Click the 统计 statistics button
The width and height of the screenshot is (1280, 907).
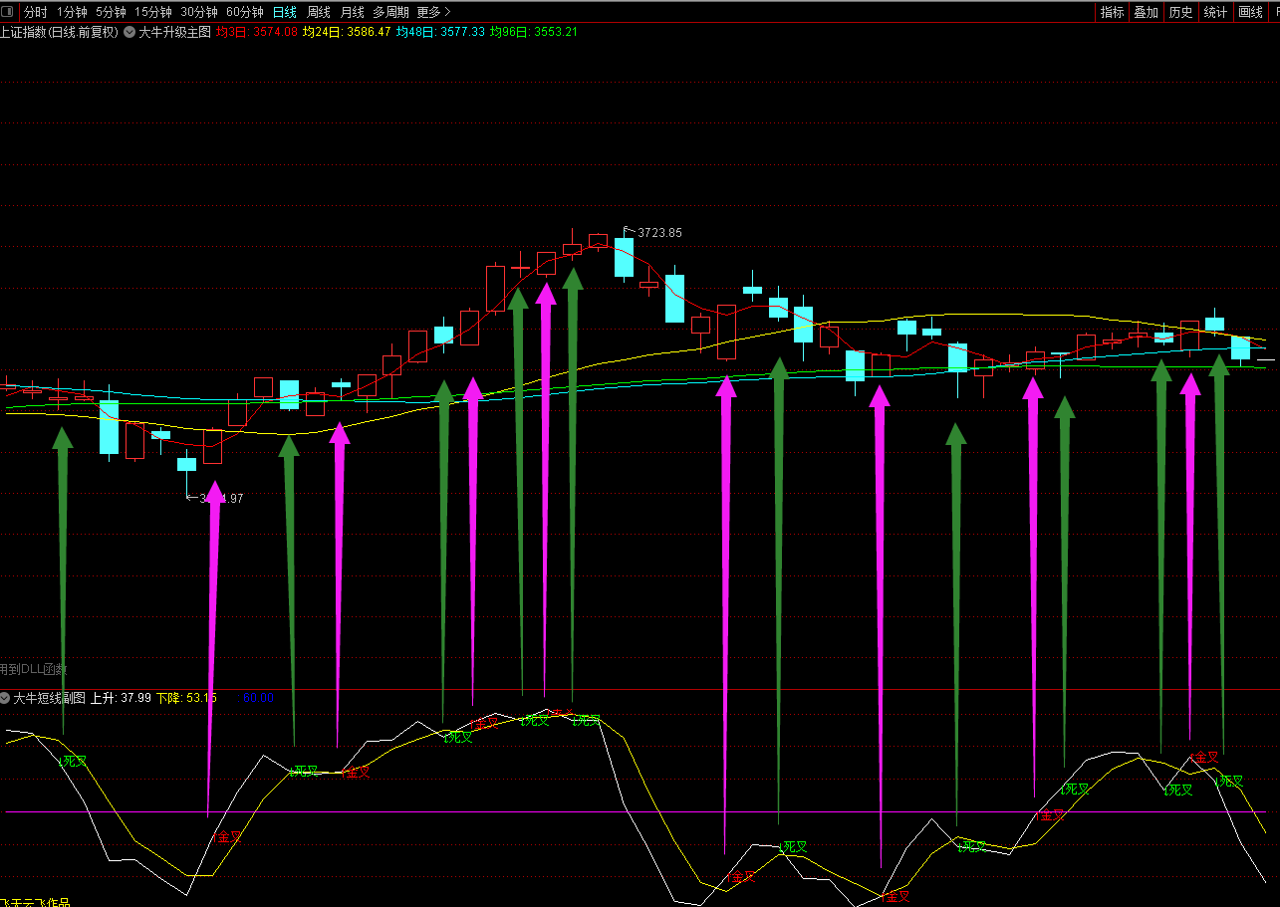[x=1215, y=12]
